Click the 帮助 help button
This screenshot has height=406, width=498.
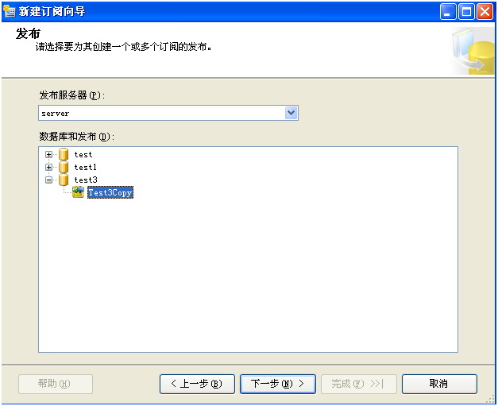[x=55, y=384]
